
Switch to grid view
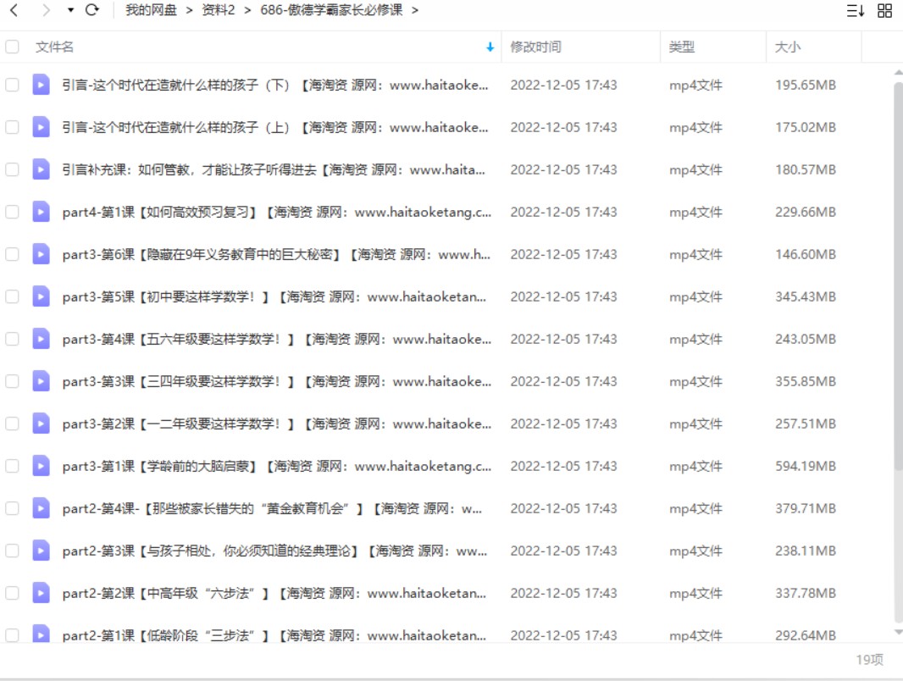[884, 10]
